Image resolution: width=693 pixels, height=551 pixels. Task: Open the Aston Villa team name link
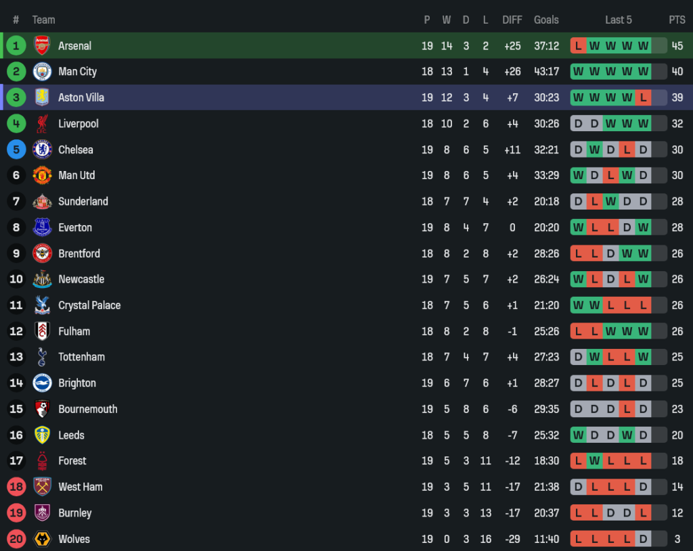pyautogui.click(x=81, y=97)
